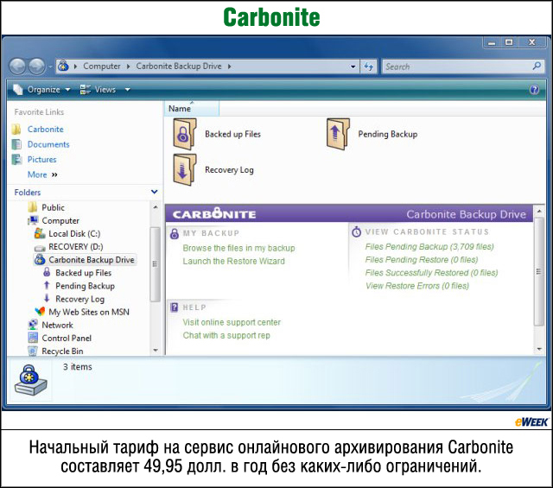Click the Carbonite favorite link text

46,129
